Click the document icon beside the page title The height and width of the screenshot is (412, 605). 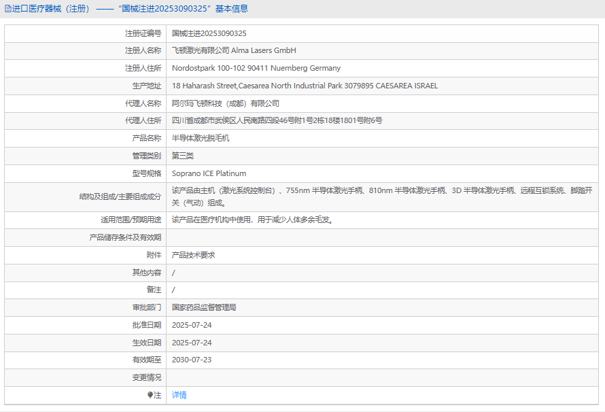(x=7, y=9)
